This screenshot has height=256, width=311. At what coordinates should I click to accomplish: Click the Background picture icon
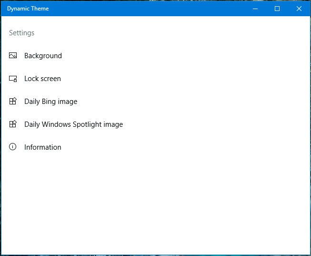click(x=13, y=55)
